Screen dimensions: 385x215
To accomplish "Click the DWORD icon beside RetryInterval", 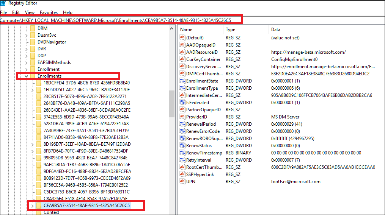I will point(182,160).
